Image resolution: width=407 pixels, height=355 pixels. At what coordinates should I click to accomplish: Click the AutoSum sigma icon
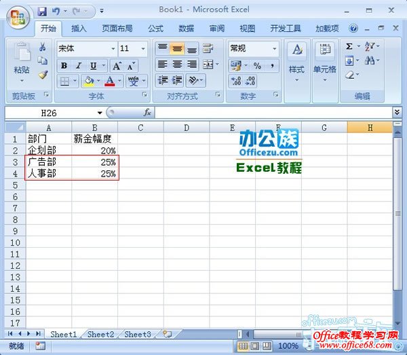[349, 46]
